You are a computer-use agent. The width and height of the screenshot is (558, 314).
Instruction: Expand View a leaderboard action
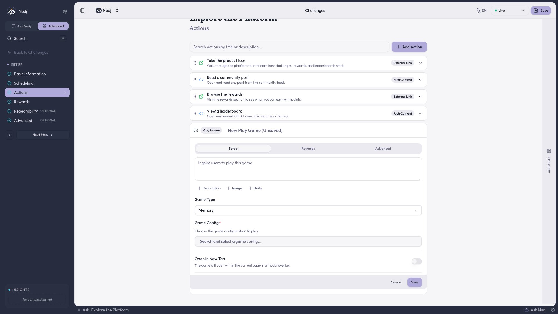pos(420,113)
